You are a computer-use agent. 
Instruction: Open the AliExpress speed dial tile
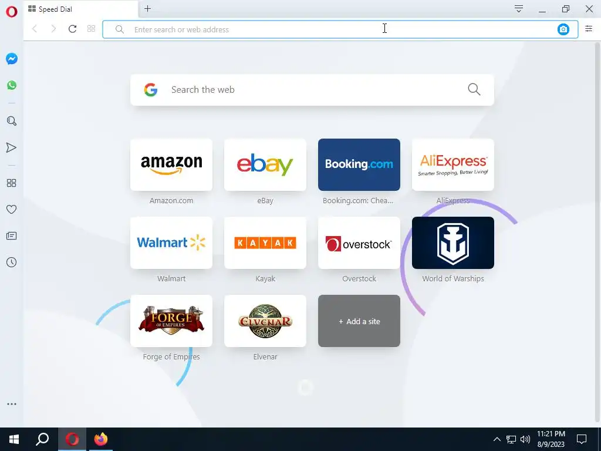click(x=453, y=164)
